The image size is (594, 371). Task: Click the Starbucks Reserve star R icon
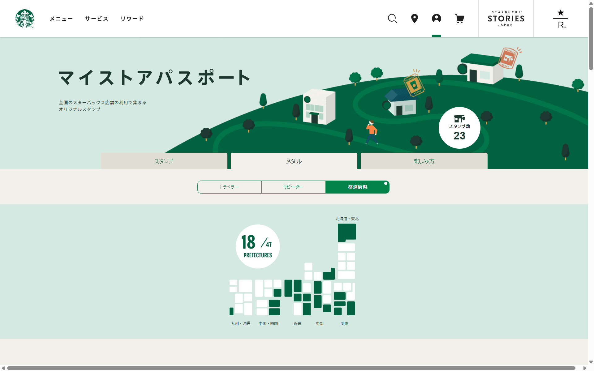[x=561, y=19]
